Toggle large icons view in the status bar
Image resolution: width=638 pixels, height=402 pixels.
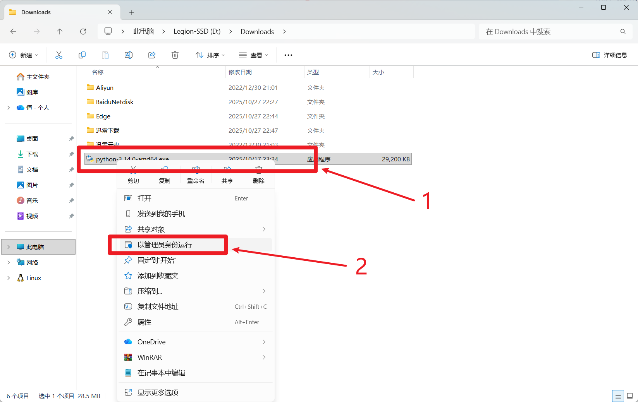[x=631, y=396]
